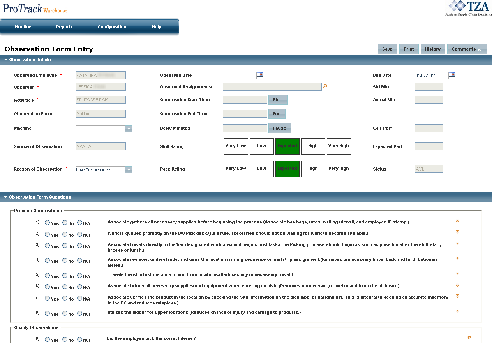
Task: Open the Reports menu
Action: [64, 27]
